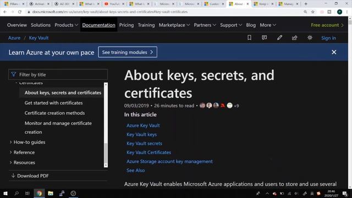Click the share icon
Image resolution: width=352 pixels, height=198 pixels.
click(x=295, y=38)
